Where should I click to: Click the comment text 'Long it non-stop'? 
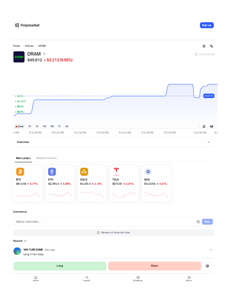33,254
